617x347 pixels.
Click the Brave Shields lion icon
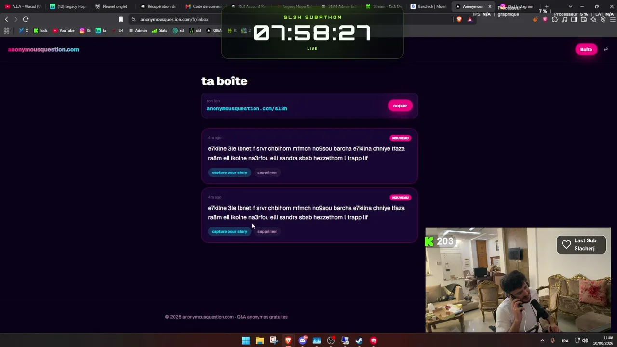point(459,19)
